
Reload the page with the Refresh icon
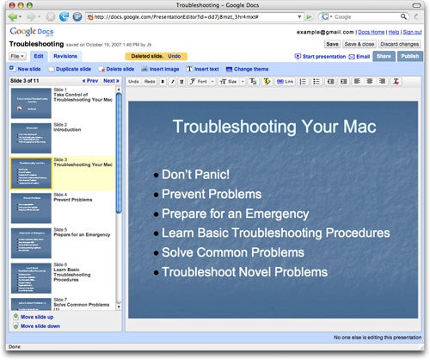(64, 17)
